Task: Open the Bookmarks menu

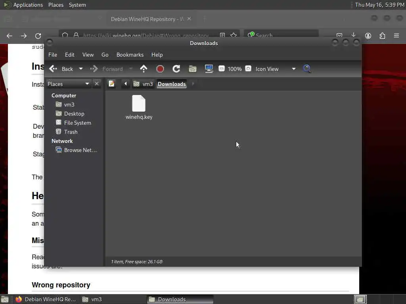Action: pos(130,55)
